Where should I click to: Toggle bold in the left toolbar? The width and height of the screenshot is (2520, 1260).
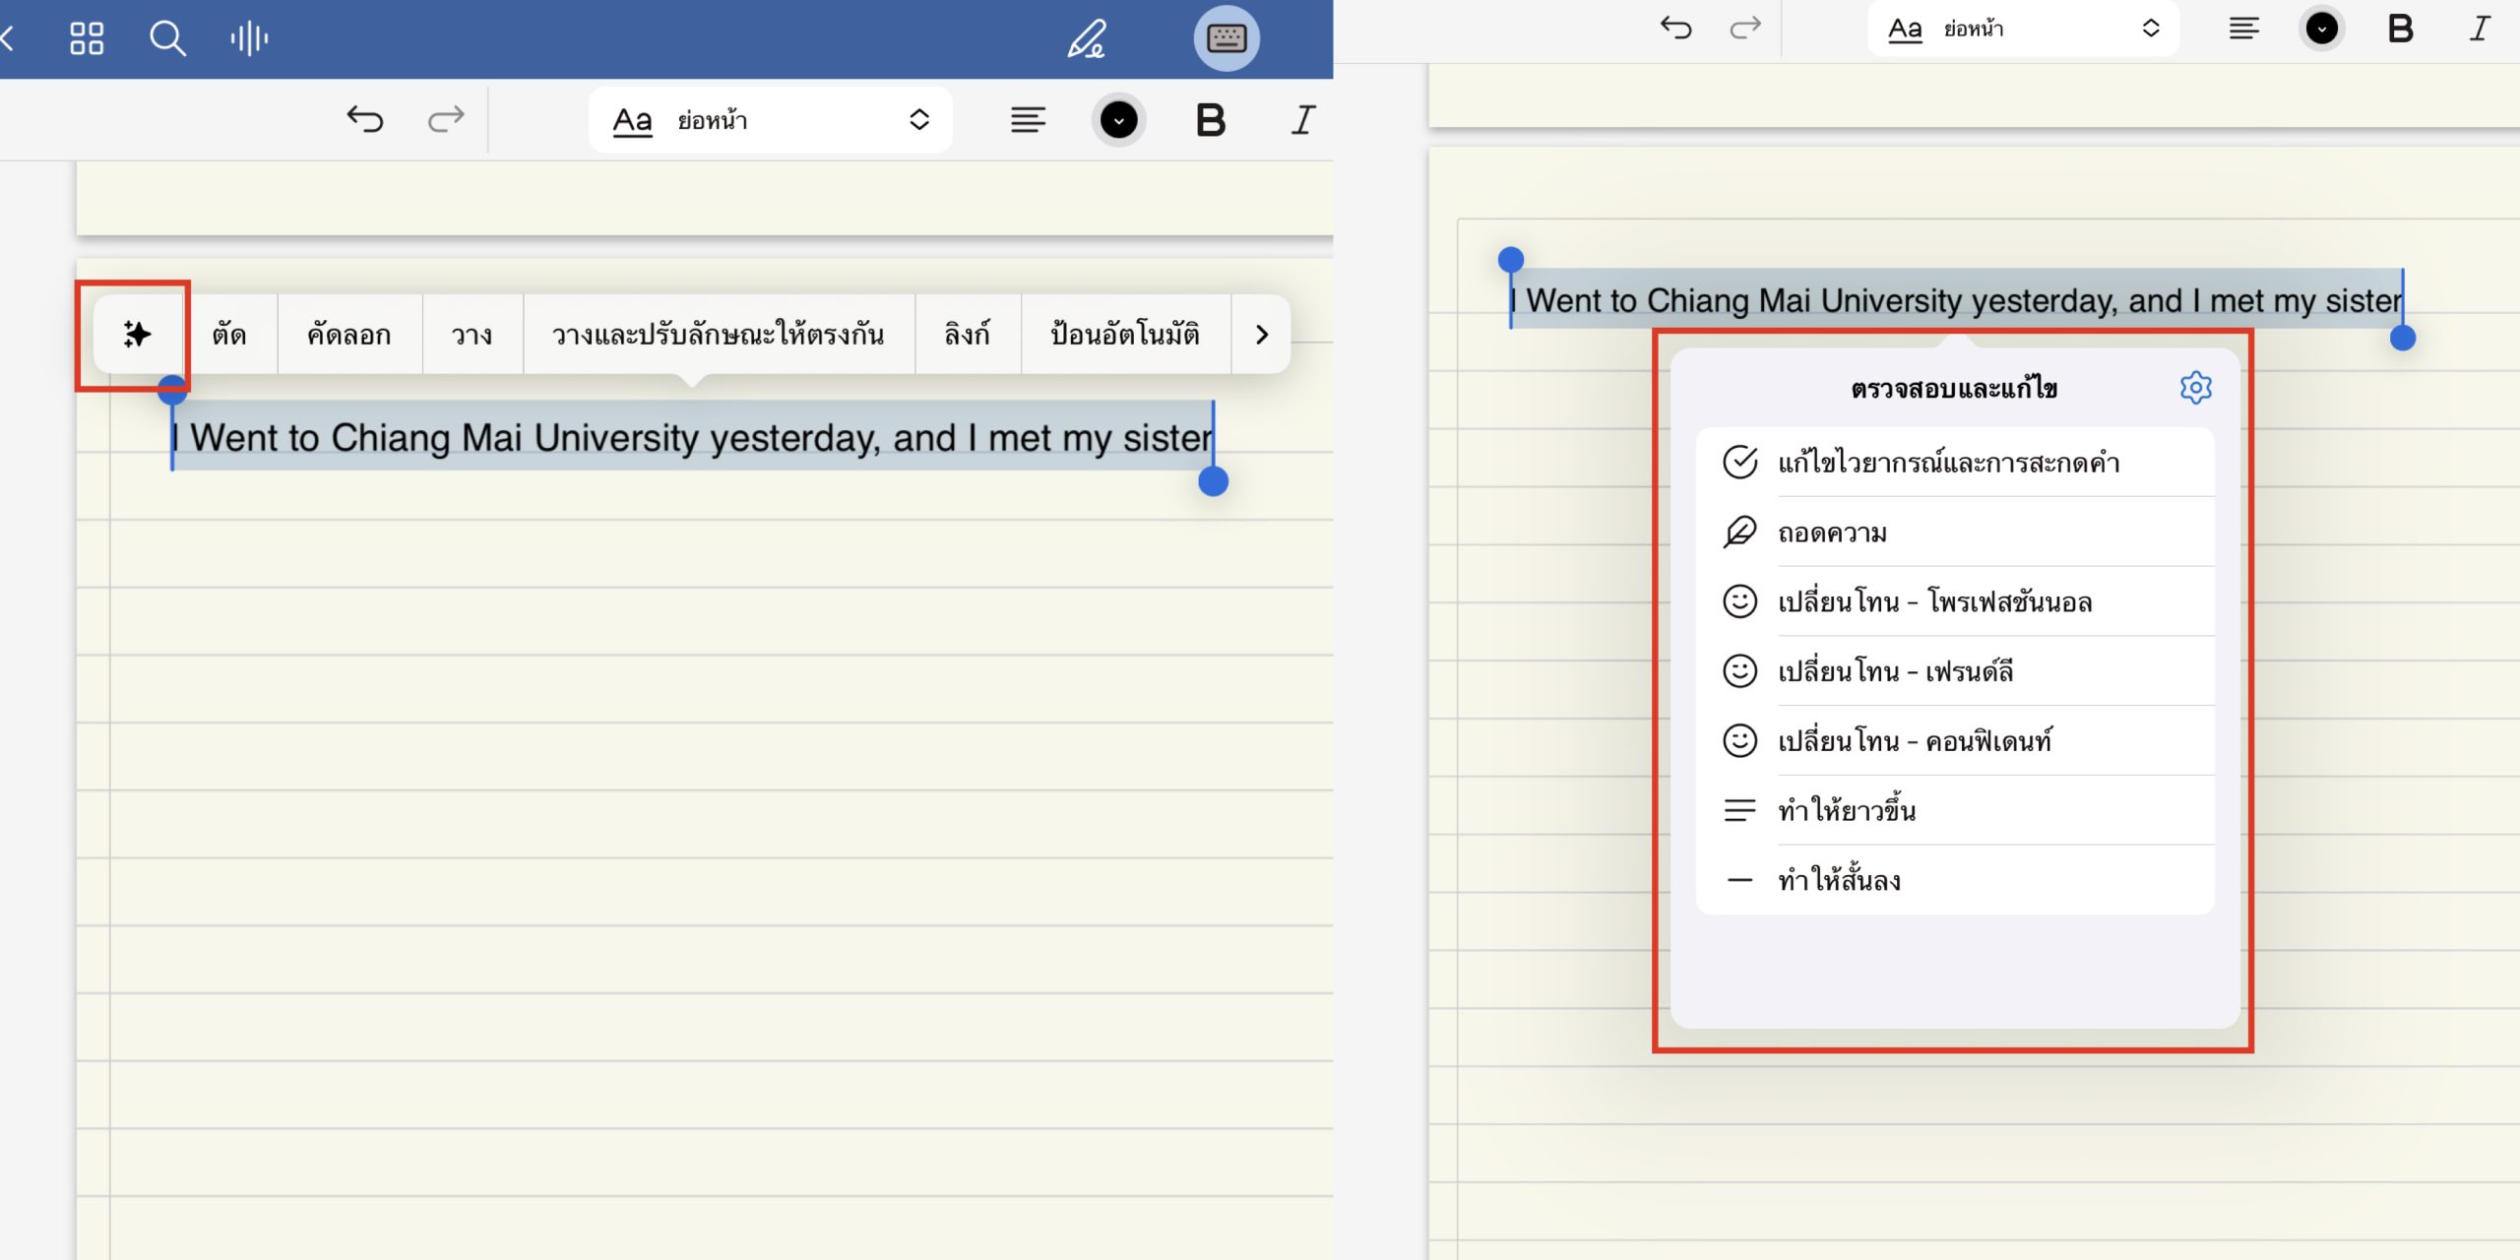1211,120
